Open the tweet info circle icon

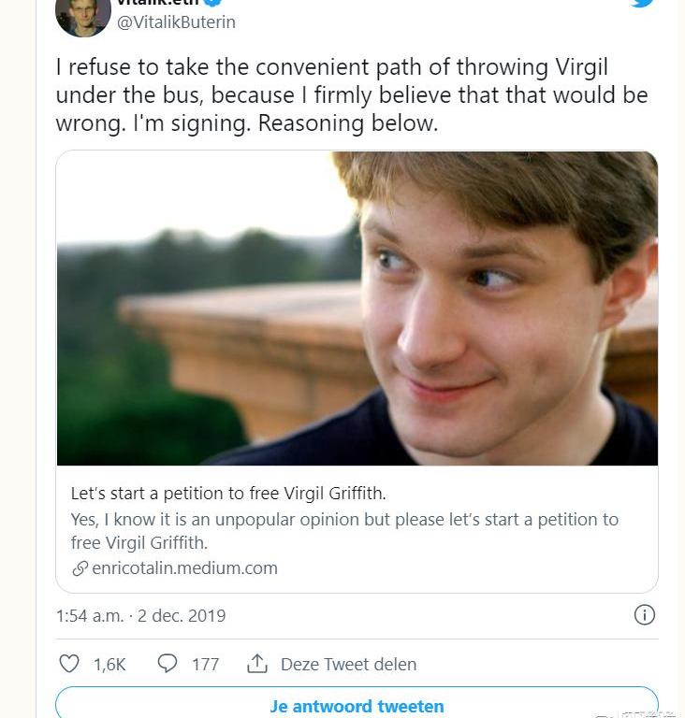644,614
